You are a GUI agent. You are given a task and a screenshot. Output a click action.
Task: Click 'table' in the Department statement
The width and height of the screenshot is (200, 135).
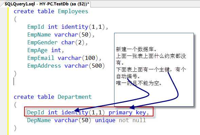(x=46, y=97)
